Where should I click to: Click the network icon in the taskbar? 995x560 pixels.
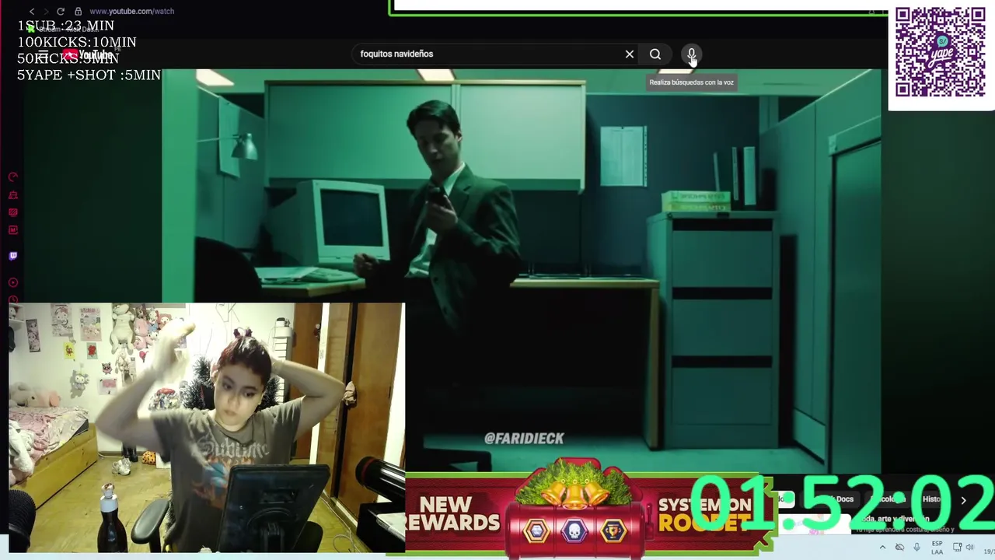tap(958, 547)
